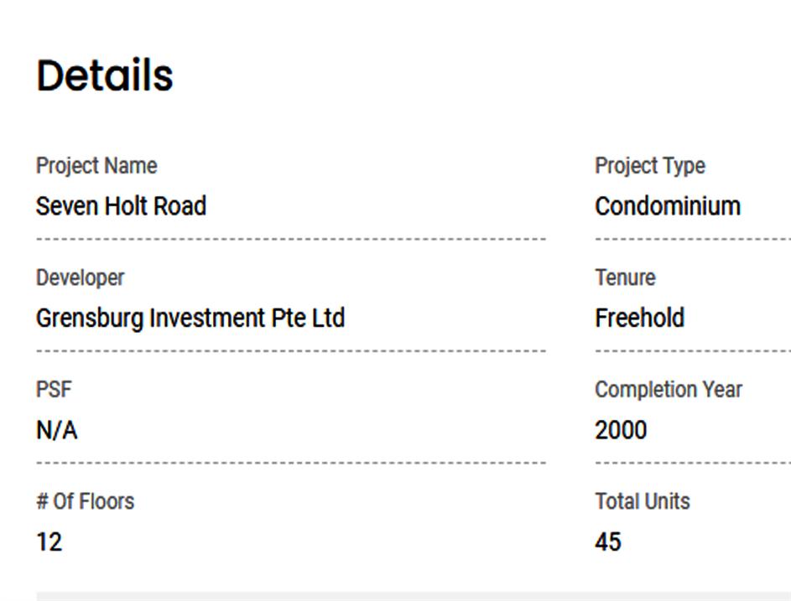Click the Developer field label
791x601 pixels.
point(80,277)
